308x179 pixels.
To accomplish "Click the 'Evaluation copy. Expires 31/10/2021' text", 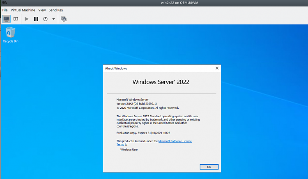I will tap(143, 133).
